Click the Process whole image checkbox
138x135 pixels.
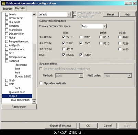click(x=74, y=13)
